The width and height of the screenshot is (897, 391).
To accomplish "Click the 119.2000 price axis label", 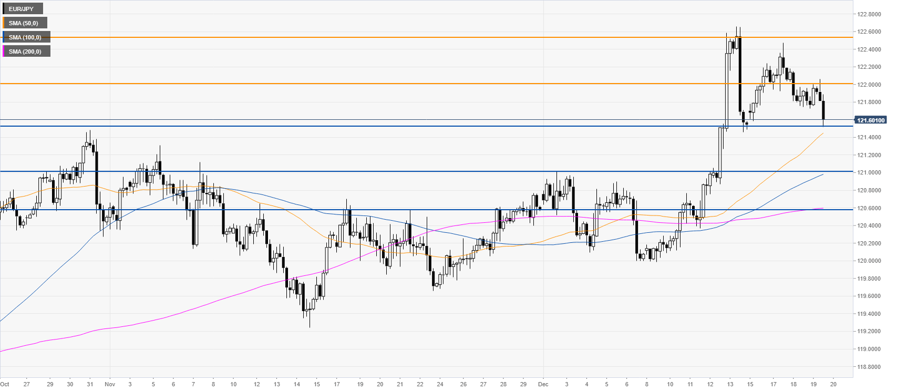I will click(869, 331).
